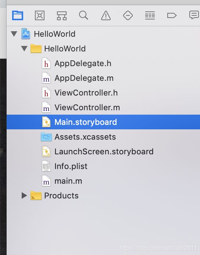Click the Assets.xcassets folder icon
Image resolution: width=200 pixels, height=255 pixels.
click(46, 137)
